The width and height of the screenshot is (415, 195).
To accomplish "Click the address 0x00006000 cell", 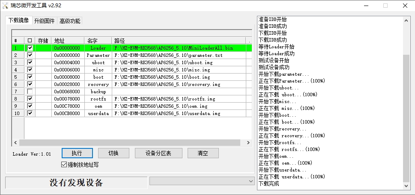I will pos(68,70).
